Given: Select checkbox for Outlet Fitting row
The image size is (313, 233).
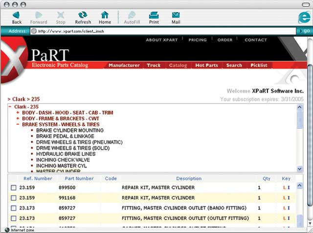Looking at the screenshot, I should pos(13,218).
